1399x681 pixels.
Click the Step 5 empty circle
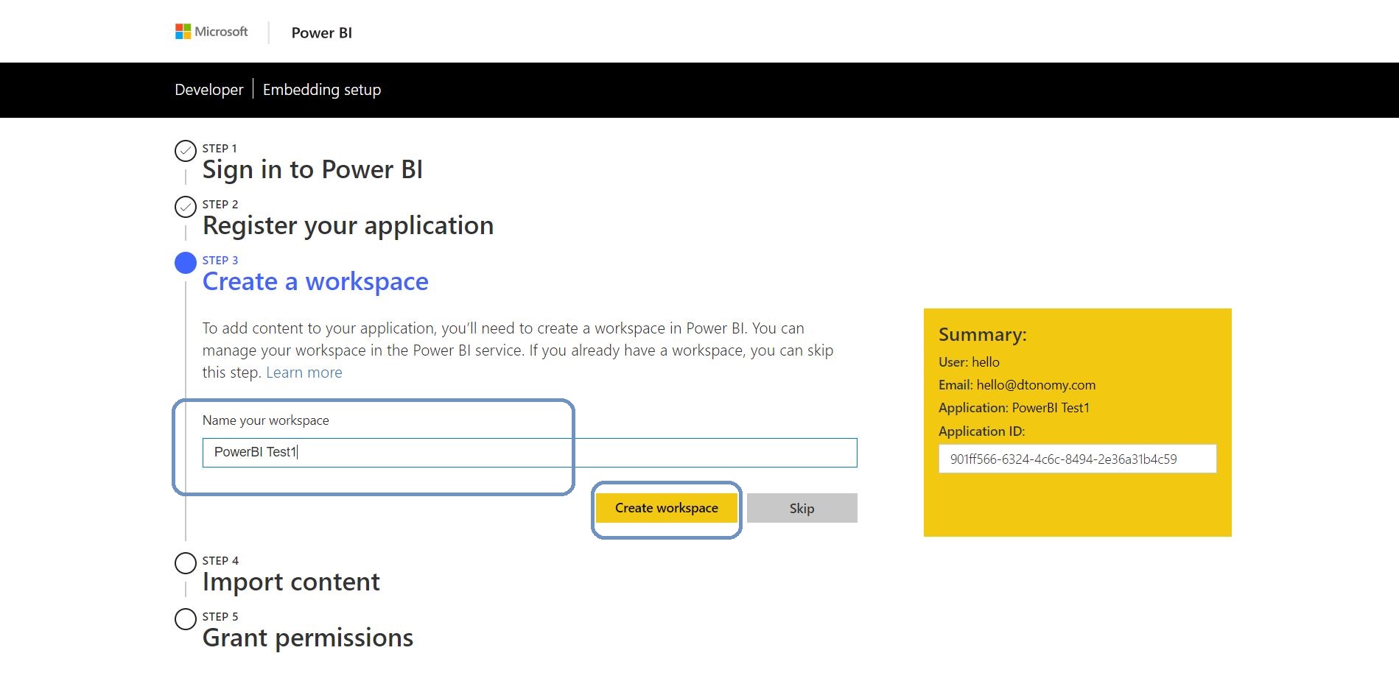pos(186,619)
